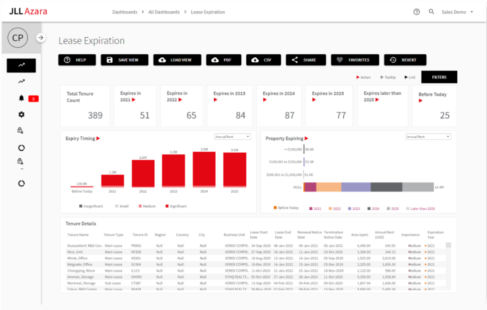Click the SHARE button
The width and height of the screenshot is (487, 310).
[x=306, y=60]
